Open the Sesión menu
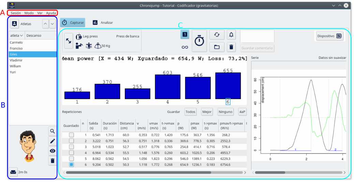This screenshot has width=354, height=182. pos(16,13)
